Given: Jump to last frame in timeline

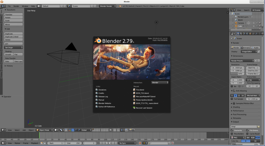Looking at the screenshot, I should [x=116, y=143].
